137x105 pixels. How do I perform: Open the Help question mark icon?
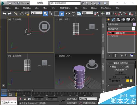coord(105,3)
